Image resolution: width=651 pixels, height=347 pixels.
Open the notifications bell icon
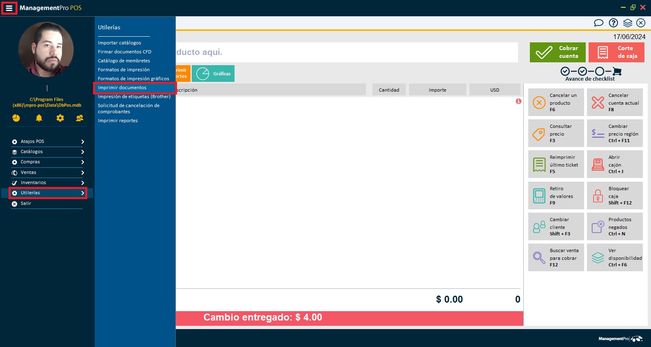tap(39, 118)
